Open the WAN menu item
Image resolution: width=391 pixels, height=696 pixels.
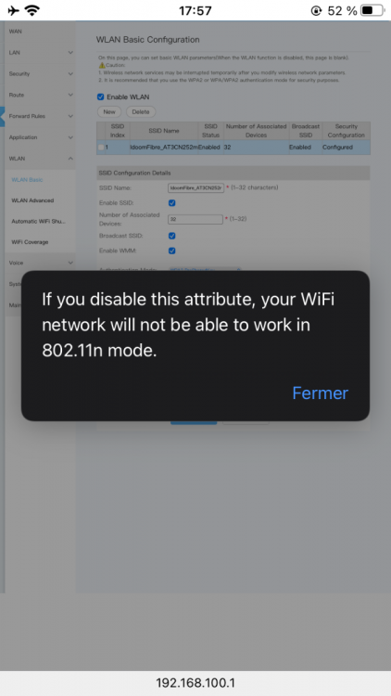[16, 32]
